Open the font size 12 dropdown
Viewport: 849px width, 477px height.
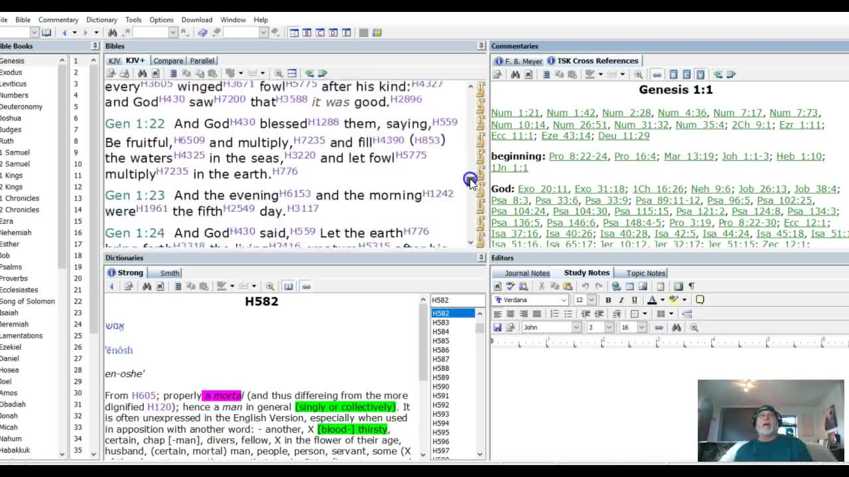click(x=591, y=300)
